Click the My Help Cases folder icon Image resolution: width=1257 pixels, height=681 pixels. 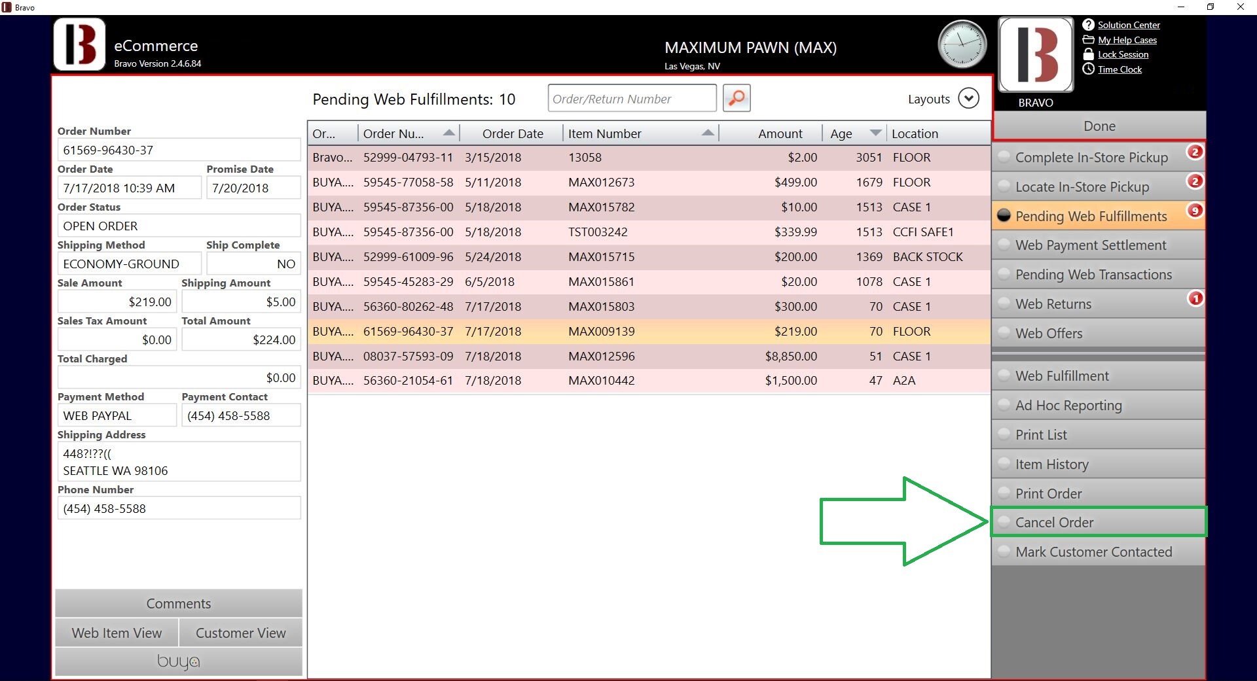point(1088,40)
